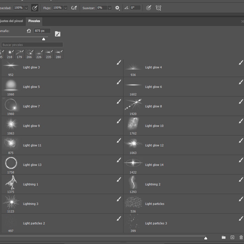244x244 pixels.
Task: Delete brush with trash icon
Action: point(241,237)
